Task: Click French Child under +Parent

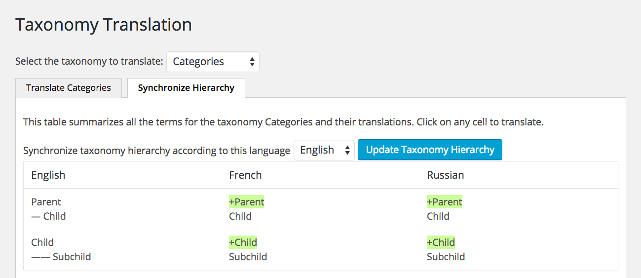Action: [x=240, y=216]
